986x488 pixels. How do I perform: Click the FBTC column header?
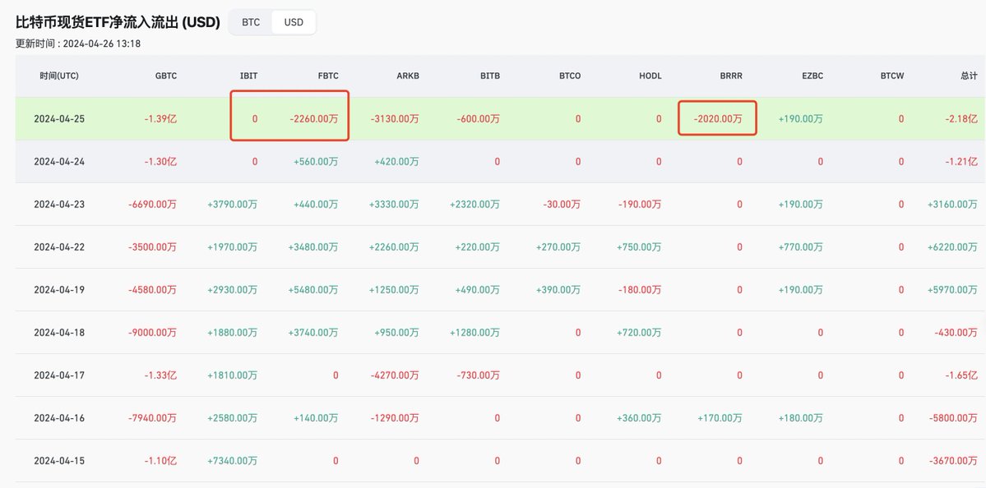pos(328,76)
